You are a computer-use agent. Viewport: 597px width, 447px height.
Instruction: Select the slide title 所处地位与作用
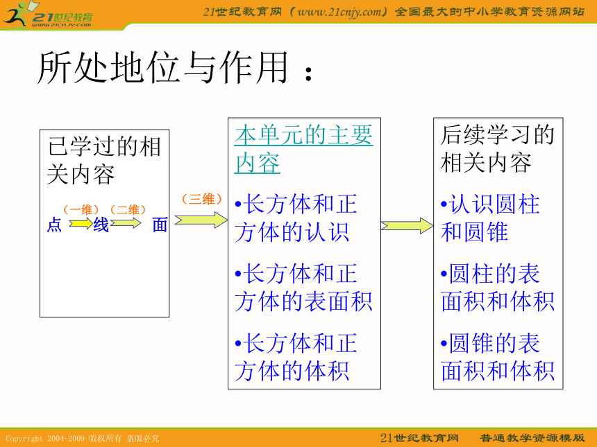176,68
